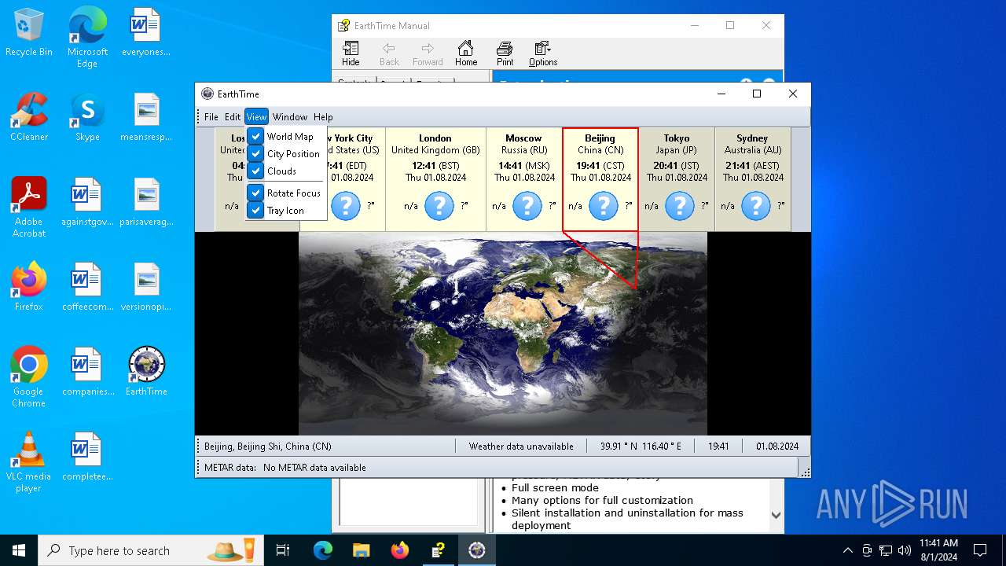This screenshot has height=566, width=1006.
Task: Open Options in EarthTime Manual toolbar
Action: coord(543,53)
